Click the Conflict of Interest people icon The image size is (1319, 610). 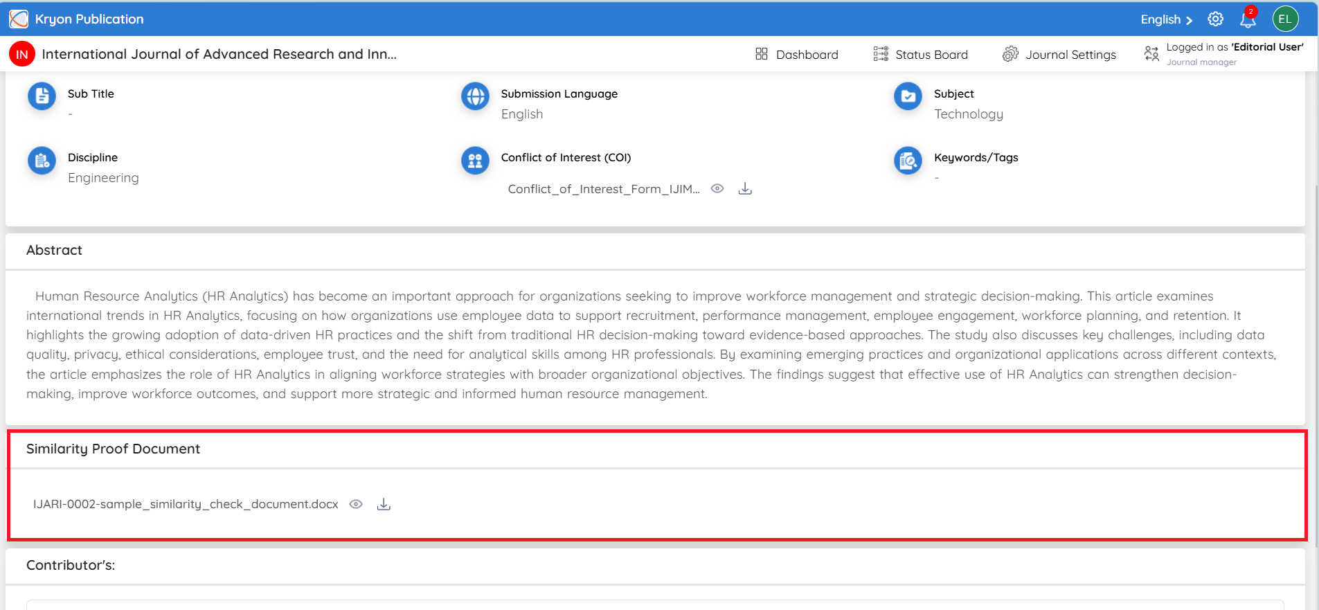coord(475,161)
